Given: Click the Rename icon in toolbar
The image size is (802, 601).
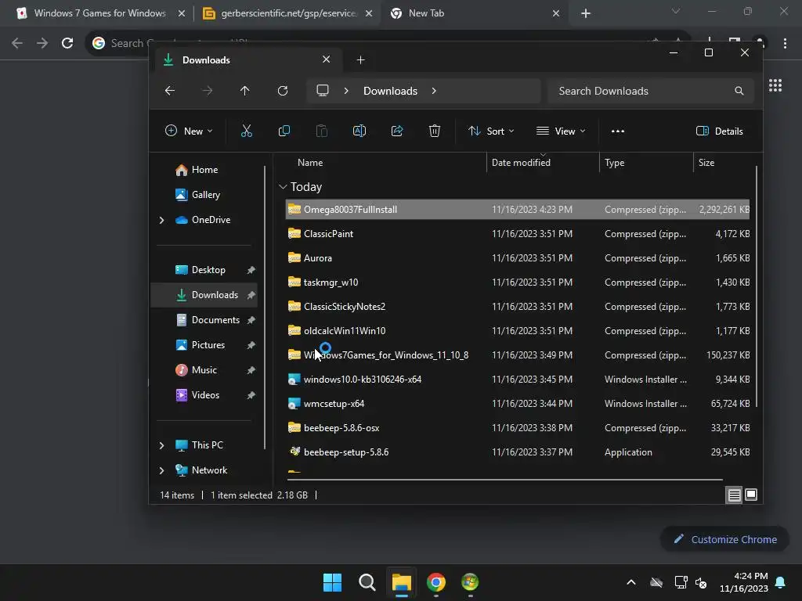Looking at the screenshot, I should 359,131.
